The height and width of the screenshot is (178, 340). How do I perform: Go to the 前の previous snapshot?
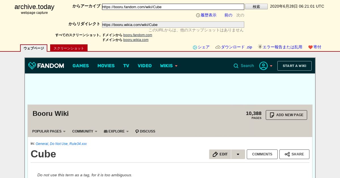[228, 15]
